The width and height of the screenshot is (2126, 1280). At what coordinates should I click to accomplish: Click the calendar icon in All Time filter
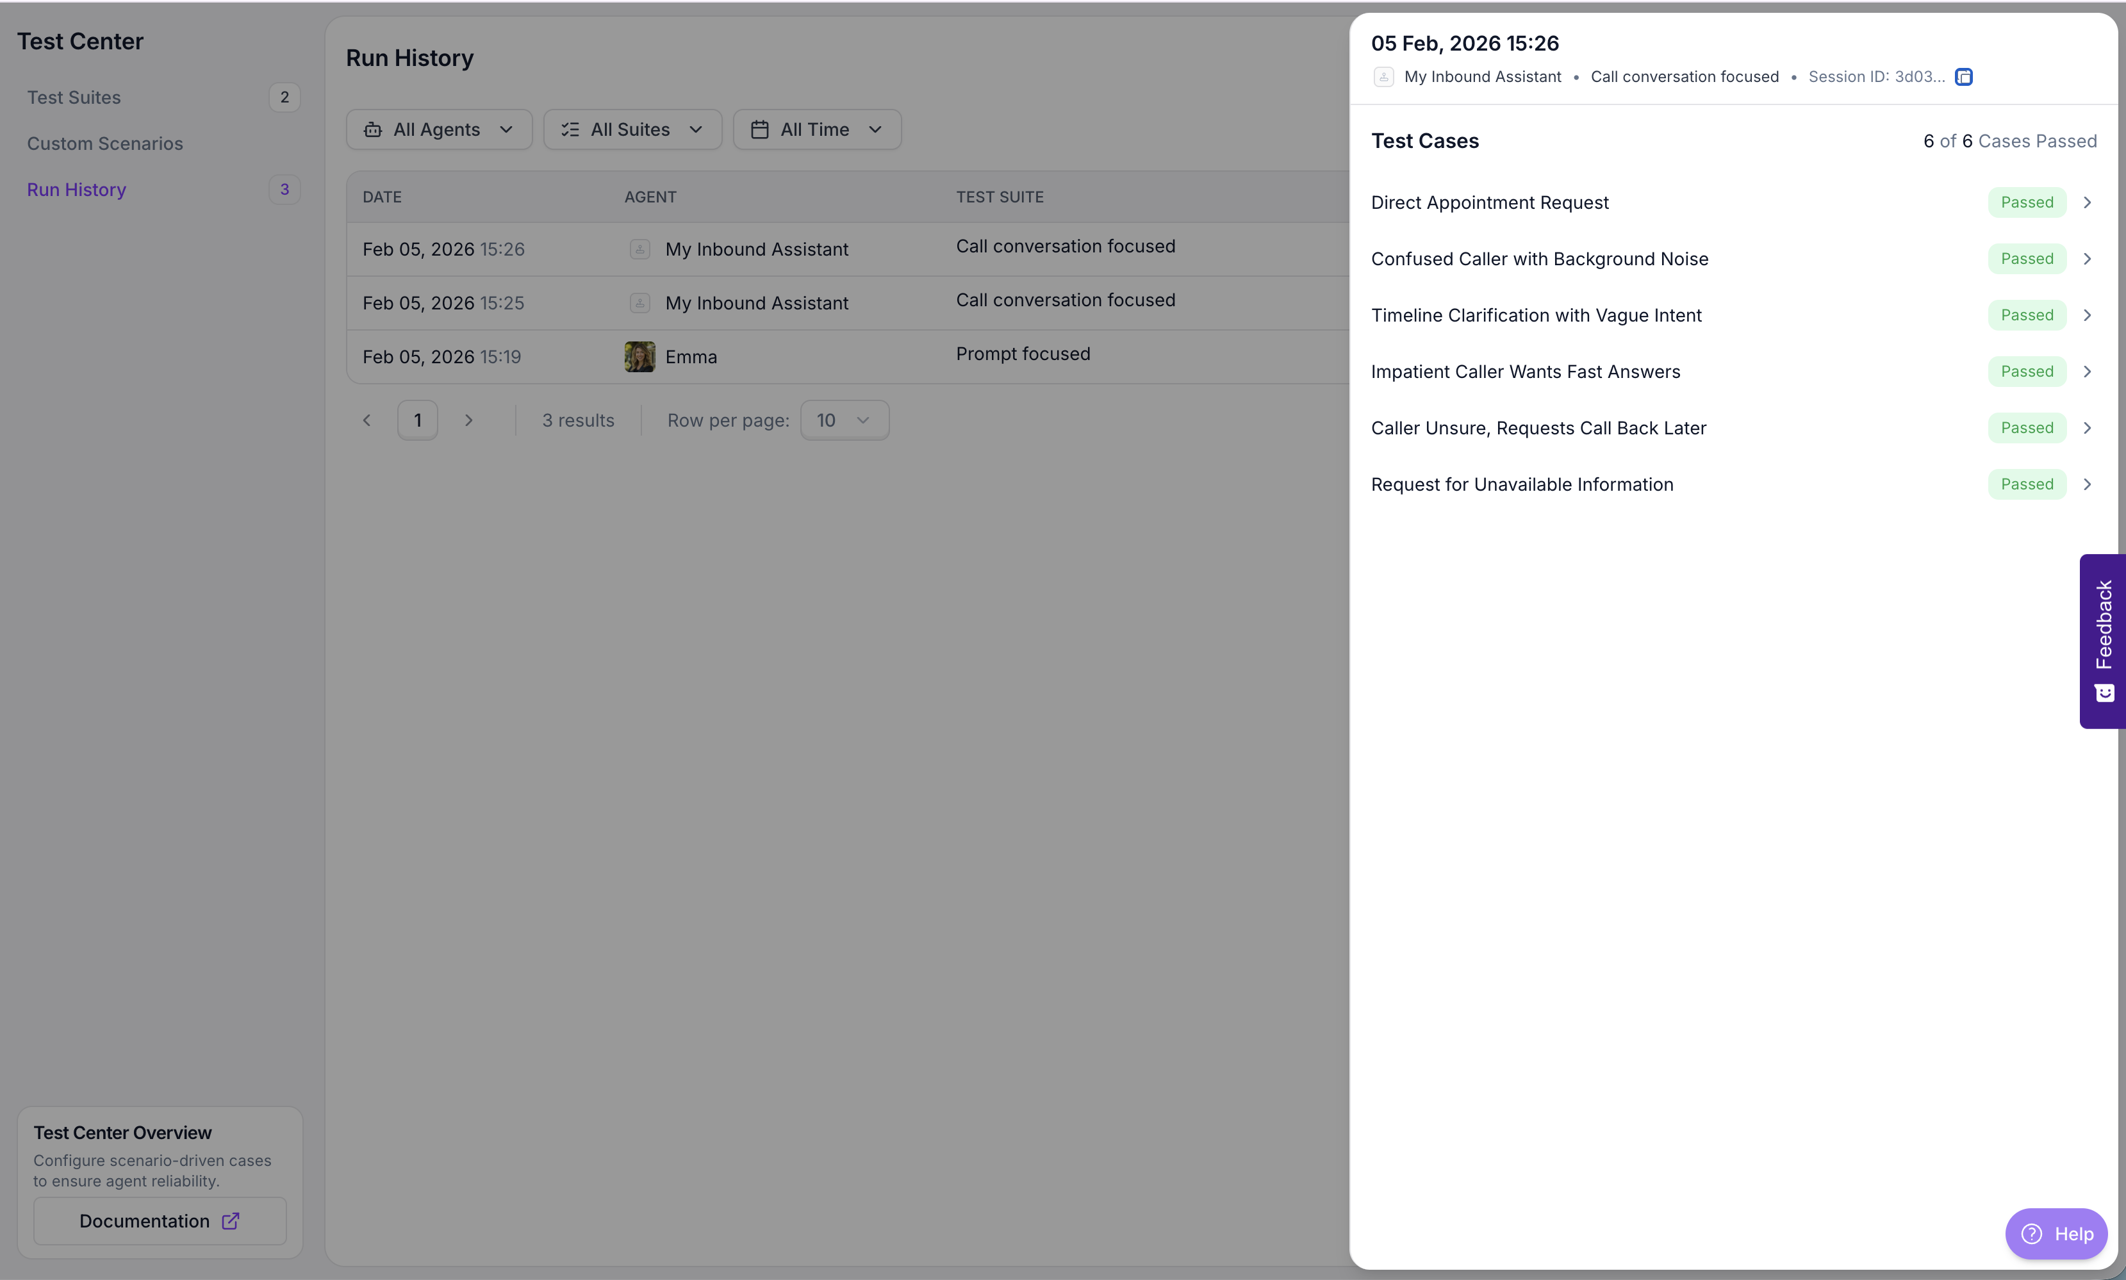click(759, 129)
